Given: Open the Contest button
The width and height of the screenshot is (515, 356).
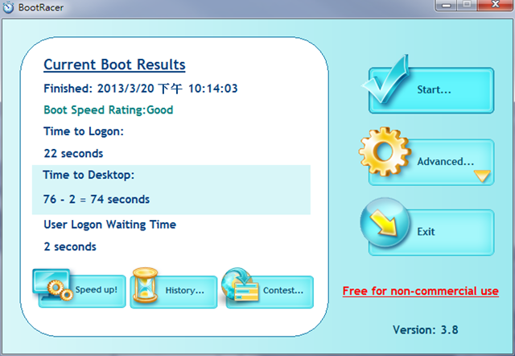Looking at the screenshot, I should [x=270, y=292].
